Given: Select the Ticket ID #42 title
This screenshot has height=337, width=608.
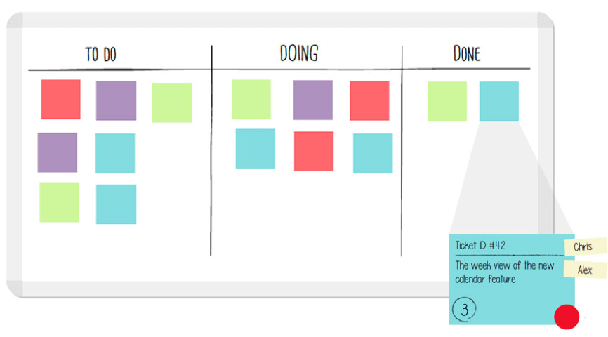Looking at the screenshot, I should point(481,246).
